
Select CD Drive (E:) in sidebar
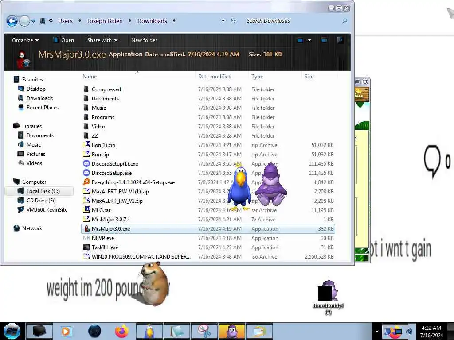point(41,201)
